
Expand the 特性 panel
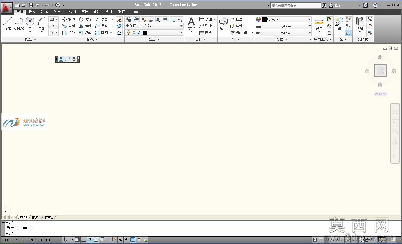pyautogui.click(x=282, y=39)
